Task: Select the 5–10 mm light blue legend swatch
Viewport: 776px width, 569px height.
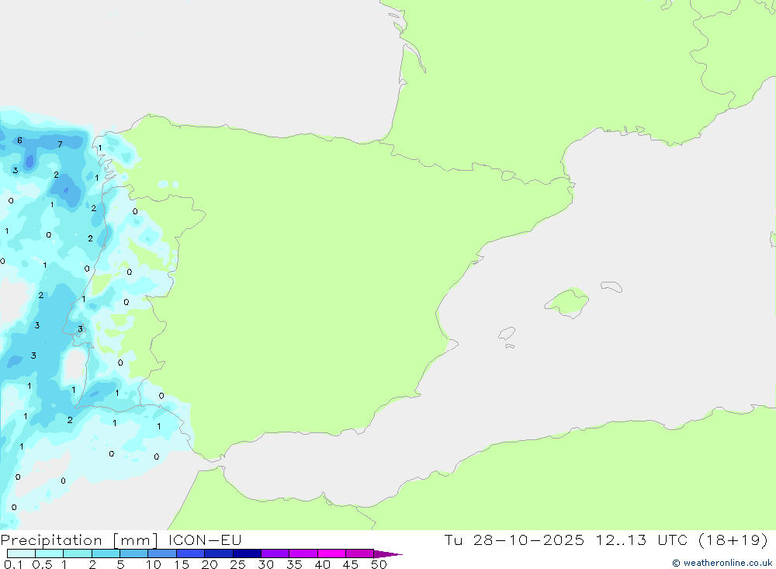Action: tap(134, 553)
